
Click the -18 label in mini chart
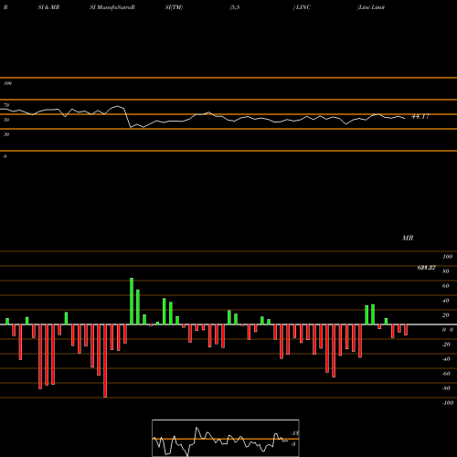(x=294, y=433)
